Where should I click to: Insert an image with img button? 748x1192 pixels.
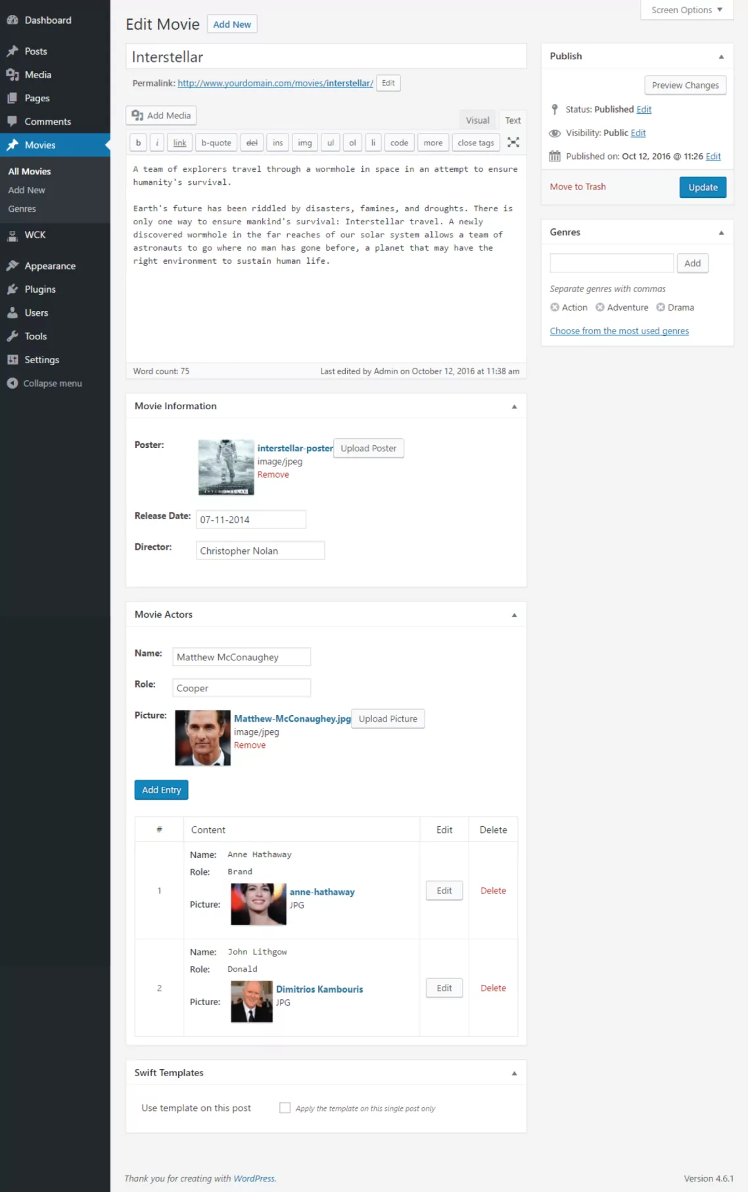click(305, 143)
